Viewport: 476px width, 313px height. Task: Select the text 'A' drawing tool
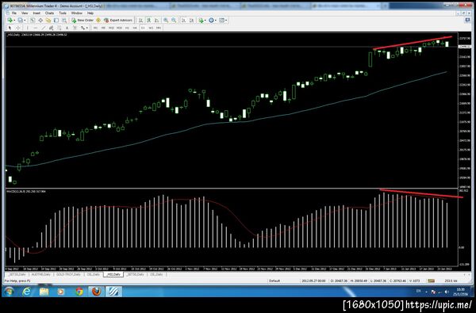pyautogui.click(x=67, y=28)
